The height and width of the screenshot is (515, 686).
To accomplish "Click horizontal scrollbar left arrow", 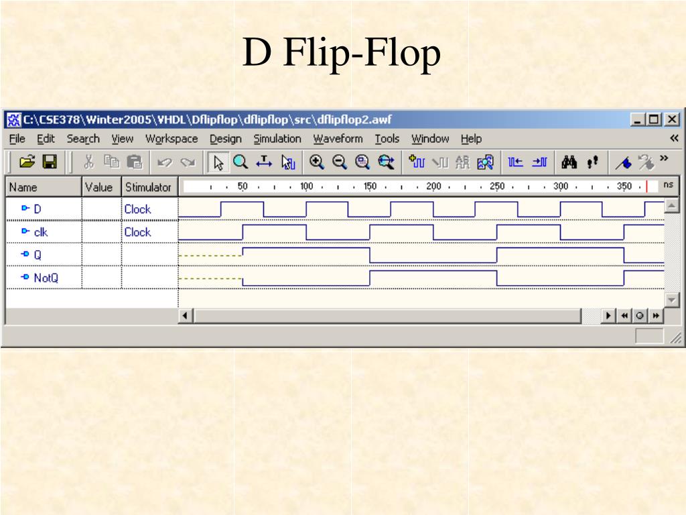I will pos(185,315).
